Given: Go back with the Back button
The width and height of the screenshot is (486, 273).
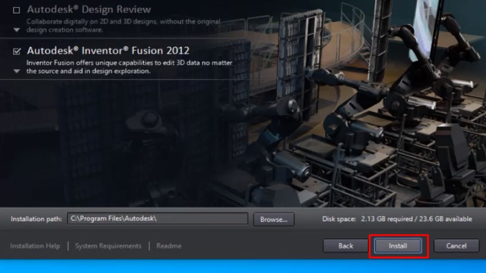Looking at the screenshot, I should coord(346,246).
